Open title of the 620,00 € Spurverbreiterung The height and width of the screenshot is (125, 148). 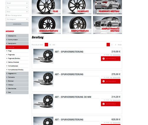(x=69, y=120)
